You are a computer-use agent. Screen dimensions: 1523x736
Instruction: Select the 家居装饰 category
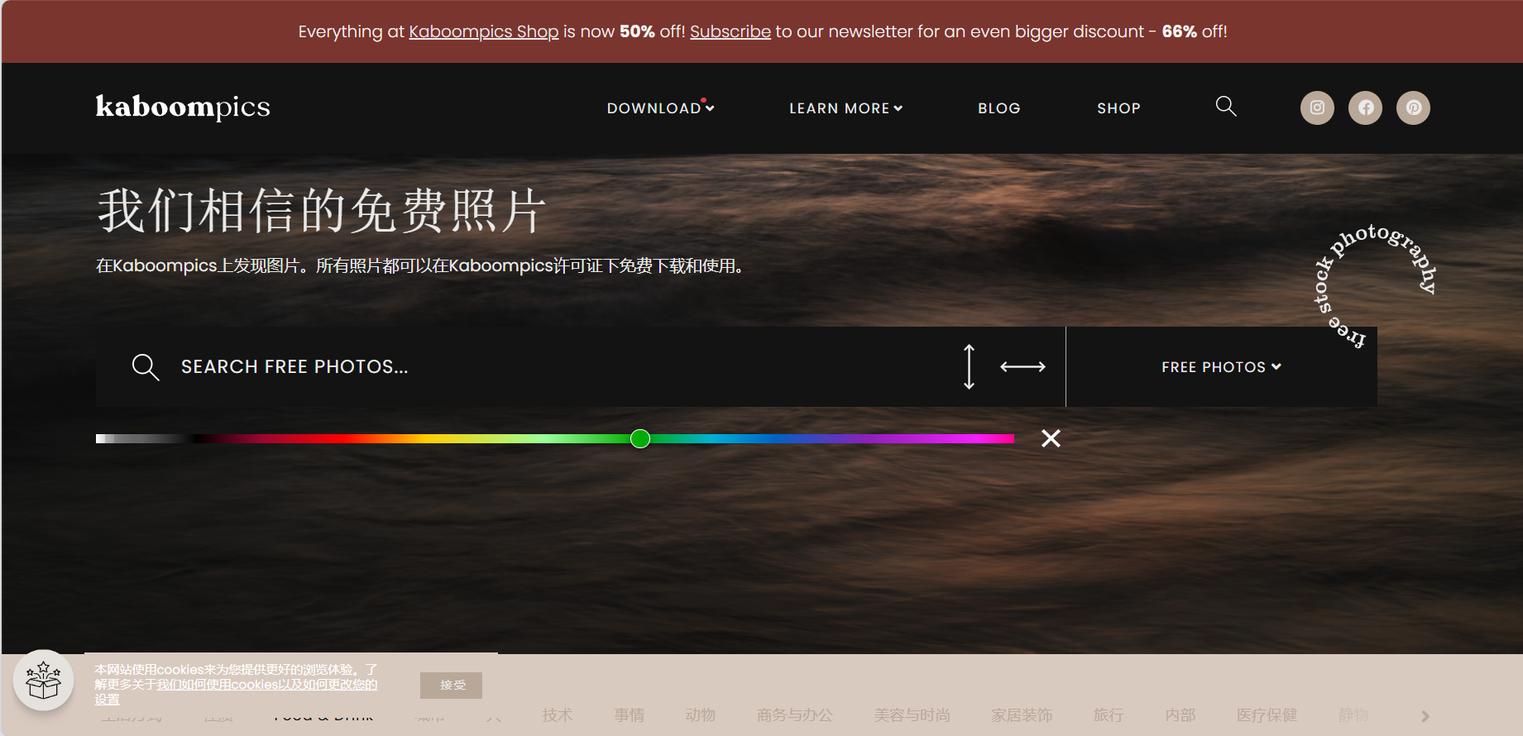point(1022,714)
